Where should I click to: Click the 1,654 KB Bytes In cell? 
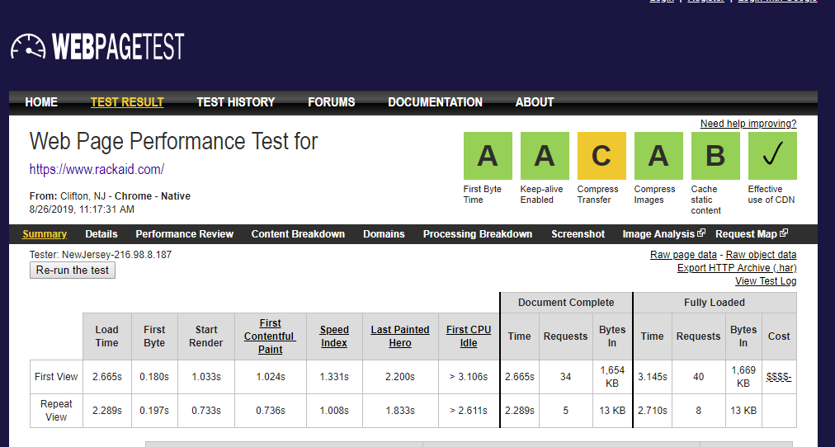click(612, 377)
